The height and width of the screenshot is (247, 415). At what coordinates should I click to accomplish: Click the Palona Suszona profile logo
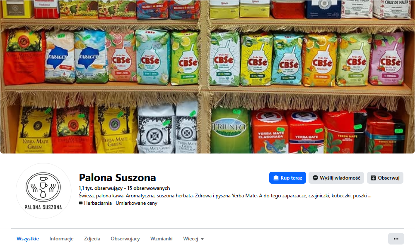coord(43,191)
